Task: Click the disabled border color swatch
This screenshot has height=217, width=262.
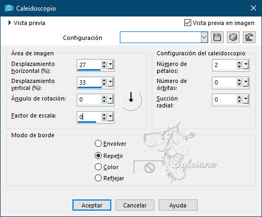Action: coord(149,168)
